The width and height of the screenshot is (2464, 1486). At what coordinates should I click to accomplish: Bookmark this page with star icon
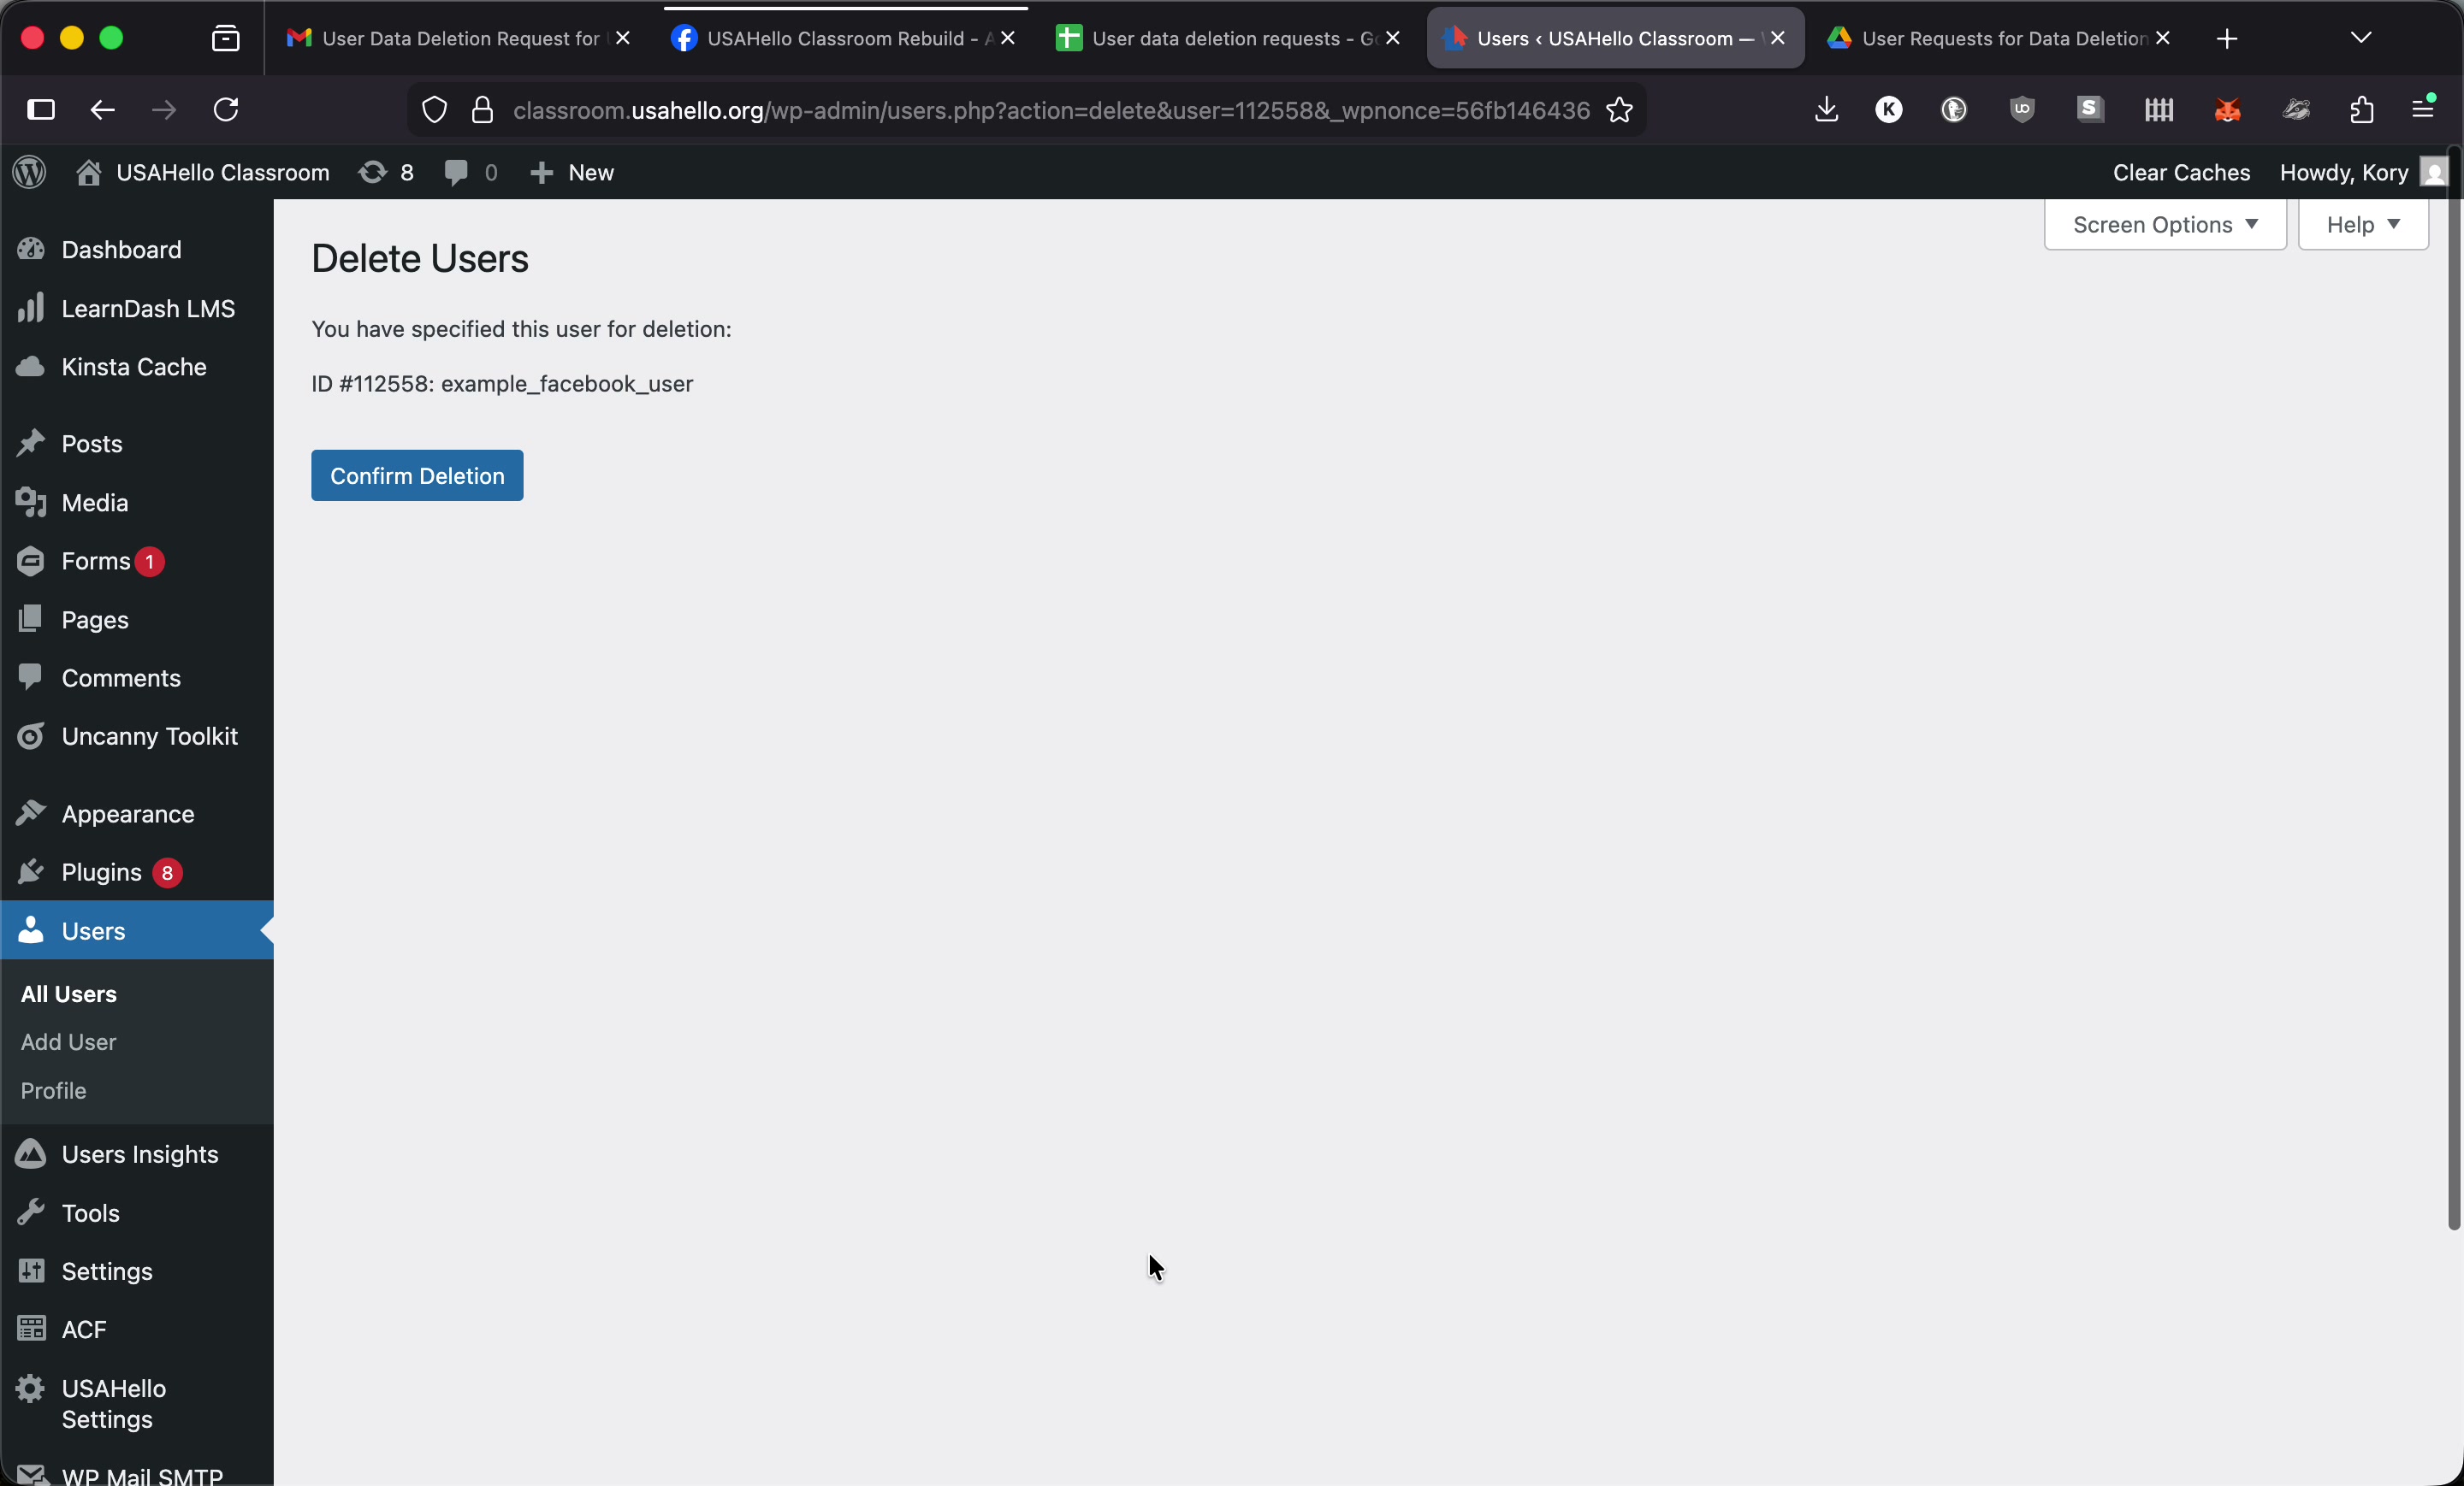point(1620,110)
